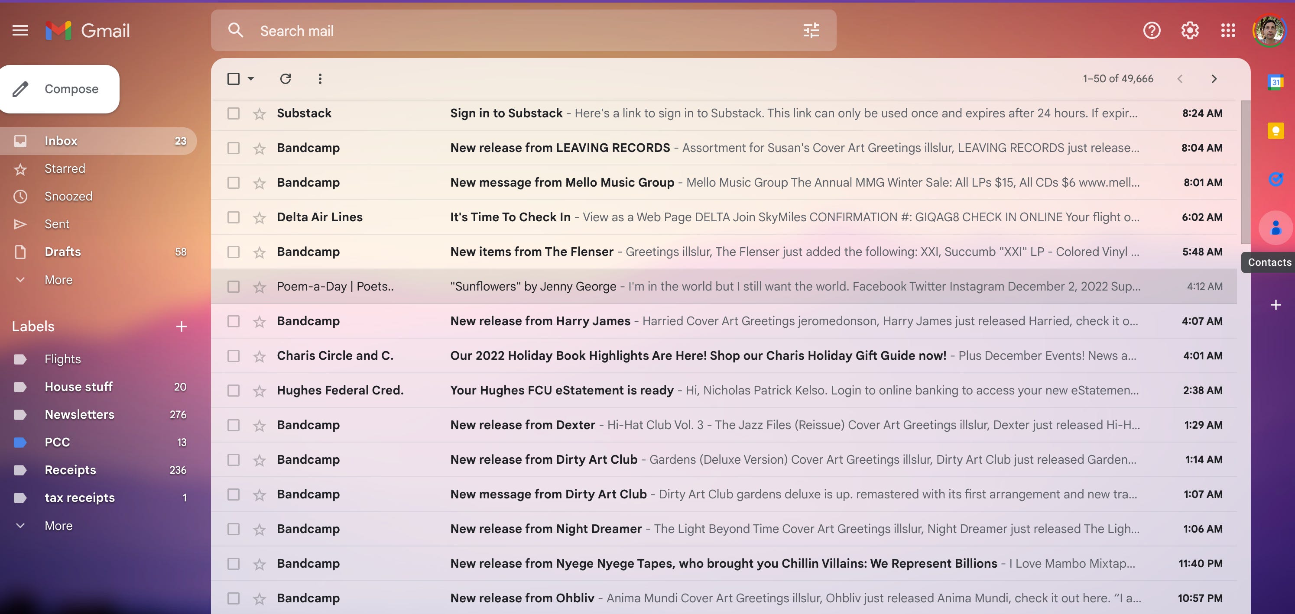Open Charis Holiday Gift Guide email

[x=724, y=356]
